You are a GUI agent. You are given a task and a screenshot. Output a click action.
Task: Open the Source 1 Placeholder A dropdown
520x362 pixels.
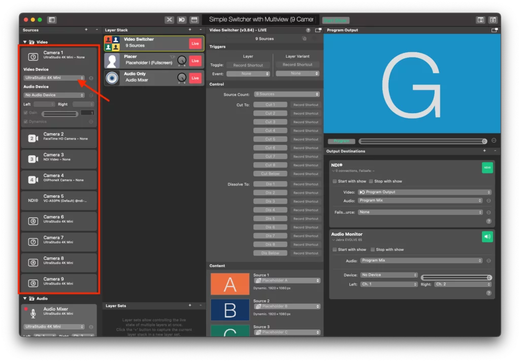287,280
